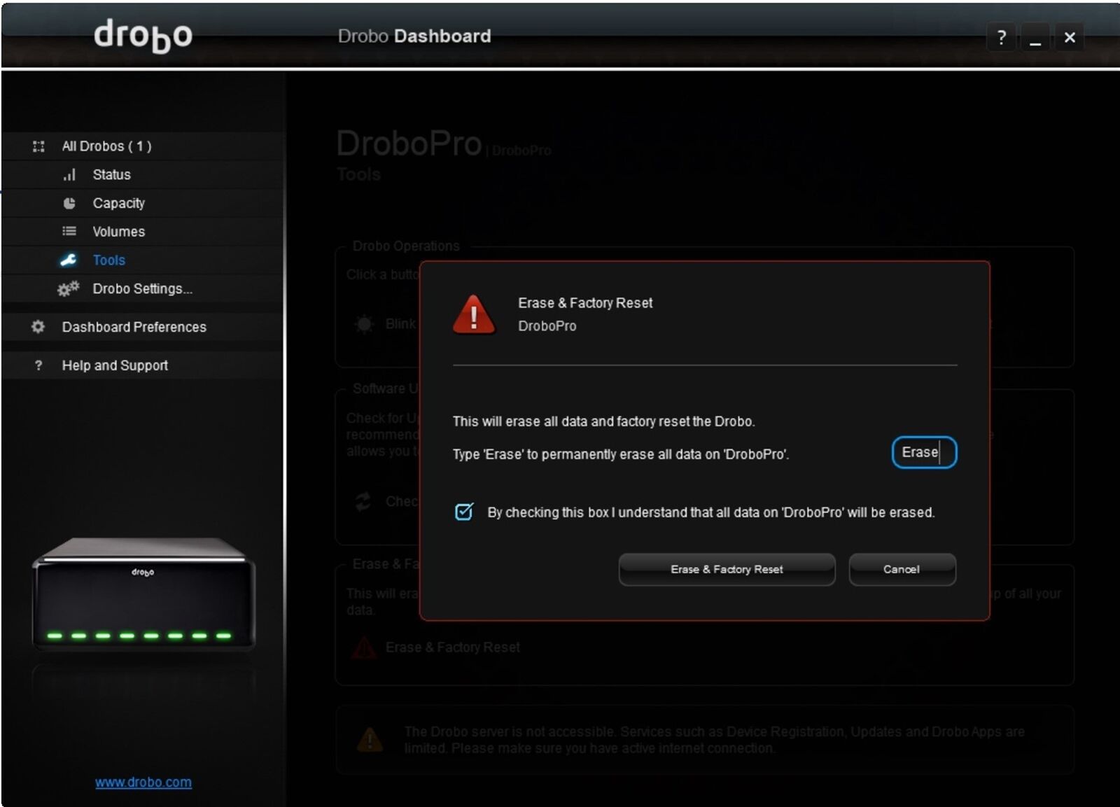Open the Status menu item
Viewport: 1120px width, 807px height.
[111, 175]
